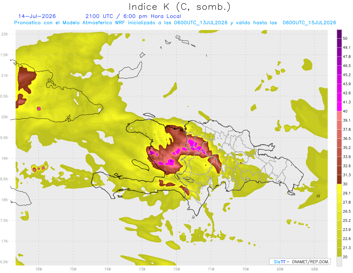
Task: Click the "76W" longitude label
Action: (x=39, y=269)
